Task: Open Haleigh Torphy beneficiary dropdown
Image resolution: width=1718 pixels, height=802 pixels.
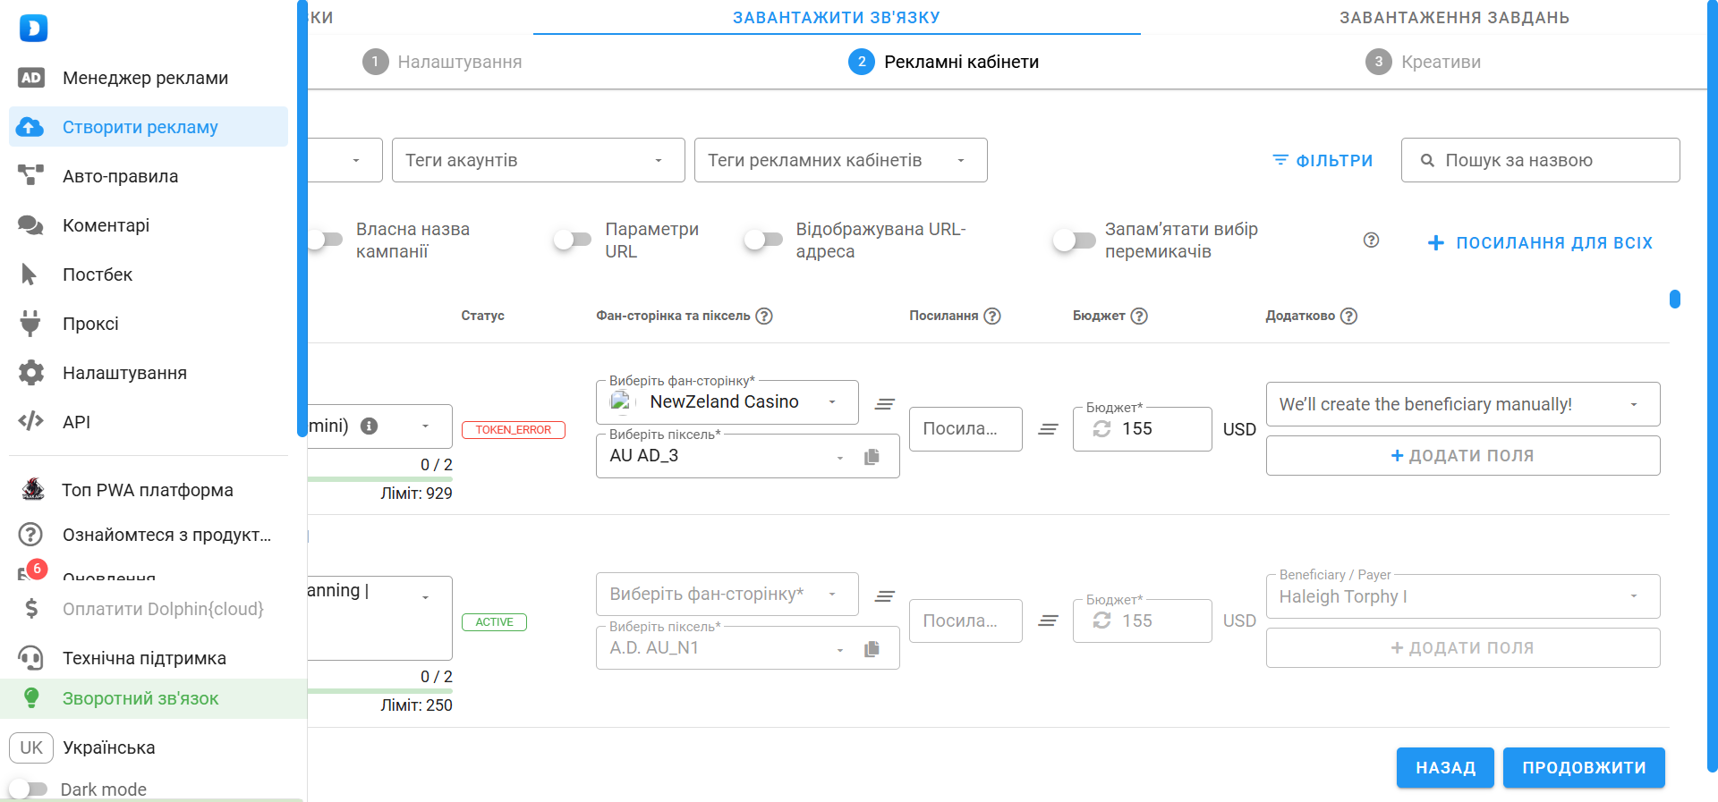Action: coord(1463,596)
